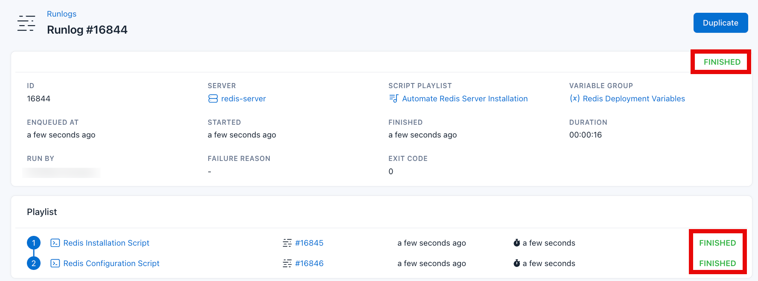Open runlog #16846

point(309,264)
